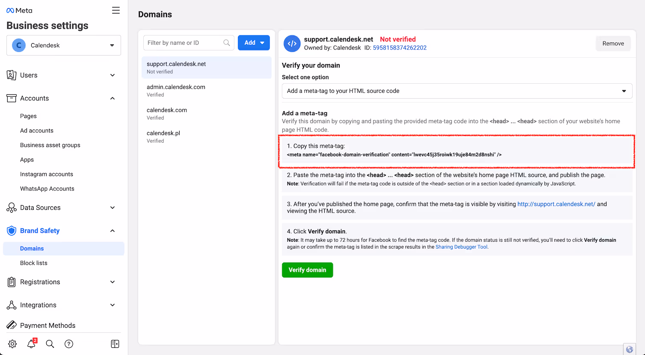The image size is (645, 355).
Task: Select Ad accounts in the sidebar
Action: tap(37, 130)
